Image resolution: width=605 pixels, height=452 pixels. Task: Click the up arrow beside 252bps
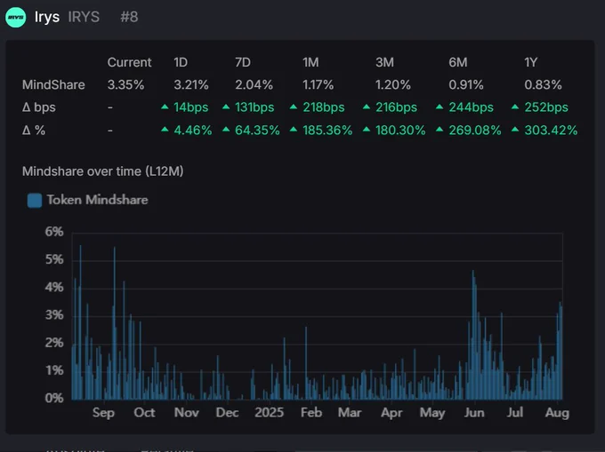[x=515, y=107]
